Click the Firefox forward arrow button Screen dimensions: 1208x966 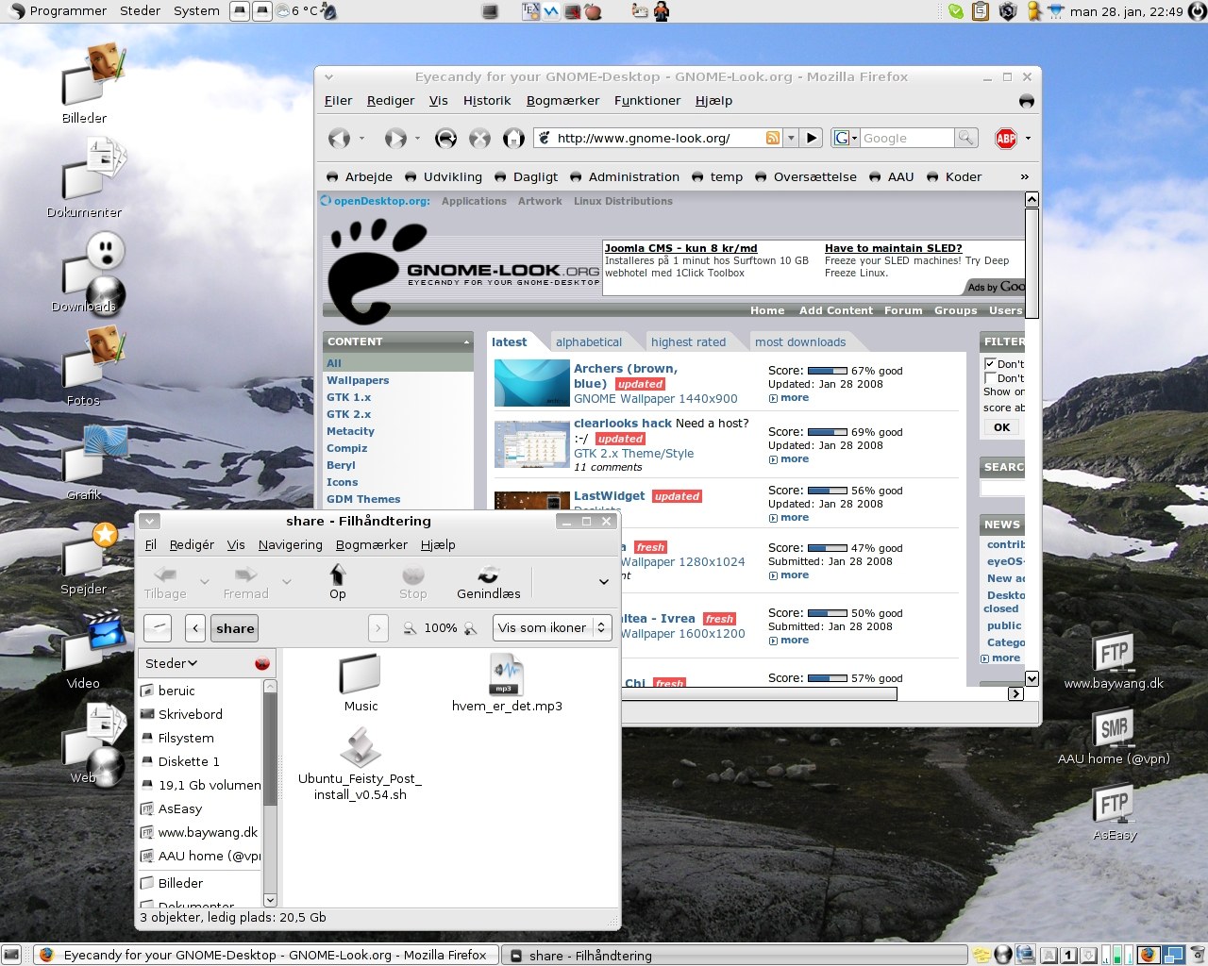click(394, 139)
